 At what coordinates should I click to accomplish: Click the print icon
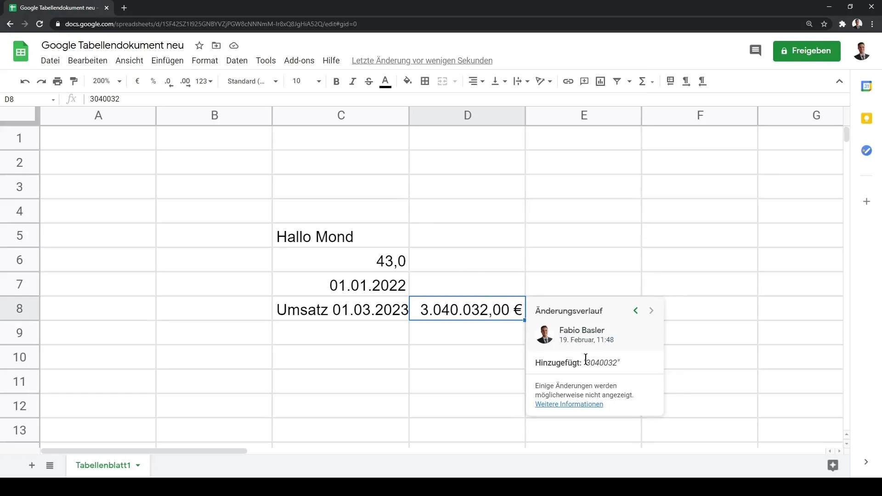(57, 81)
